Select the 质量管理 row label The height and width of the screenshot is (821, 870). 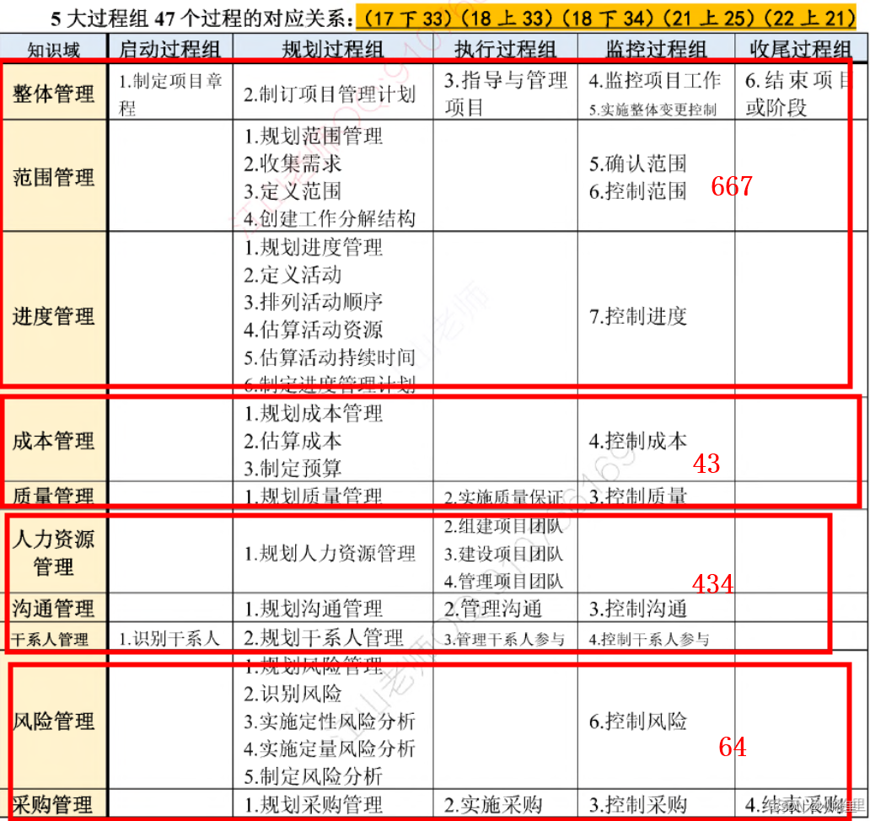pyautogui.click(x=53, y=496)
